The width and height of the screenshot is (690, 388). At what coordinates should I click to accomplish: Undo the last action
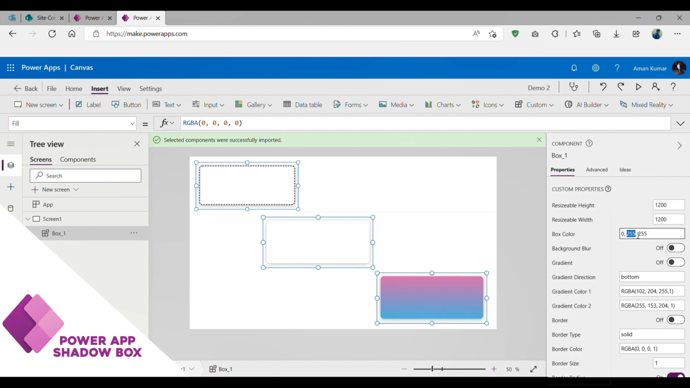pyautogui.click(x=603, y=87)
